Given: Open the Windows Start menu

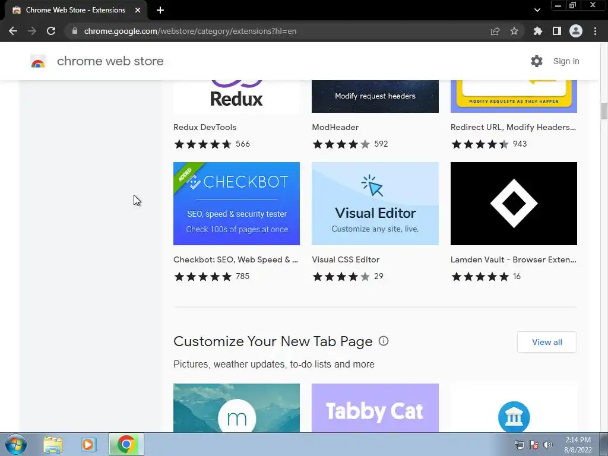Looking at the screenshot, I should click(16, 444).
